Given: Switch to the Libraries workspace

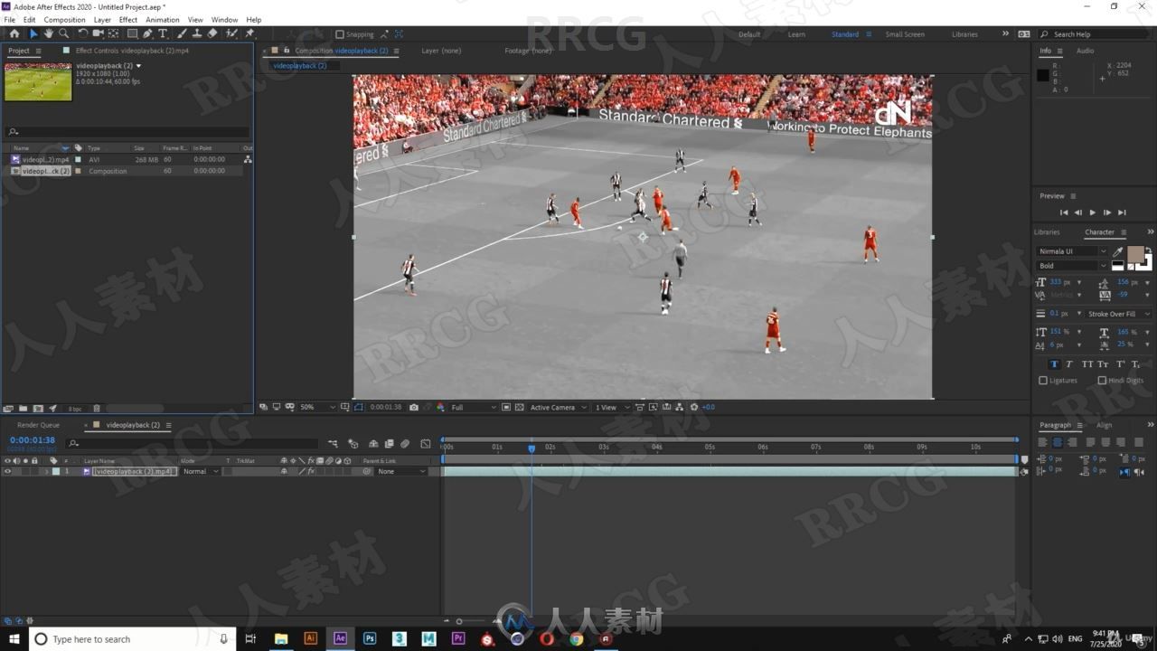Looking at the screenshot, I should tap(964, 34).
